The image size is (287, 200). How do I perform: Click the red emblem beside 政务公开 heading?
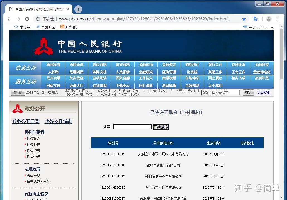coord(18,109)
